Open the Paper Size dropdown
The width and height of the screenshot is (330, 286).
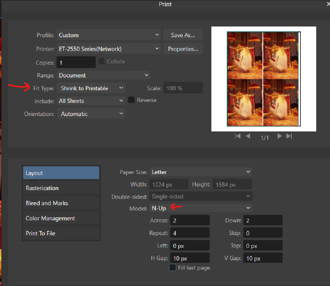(201, 172)
